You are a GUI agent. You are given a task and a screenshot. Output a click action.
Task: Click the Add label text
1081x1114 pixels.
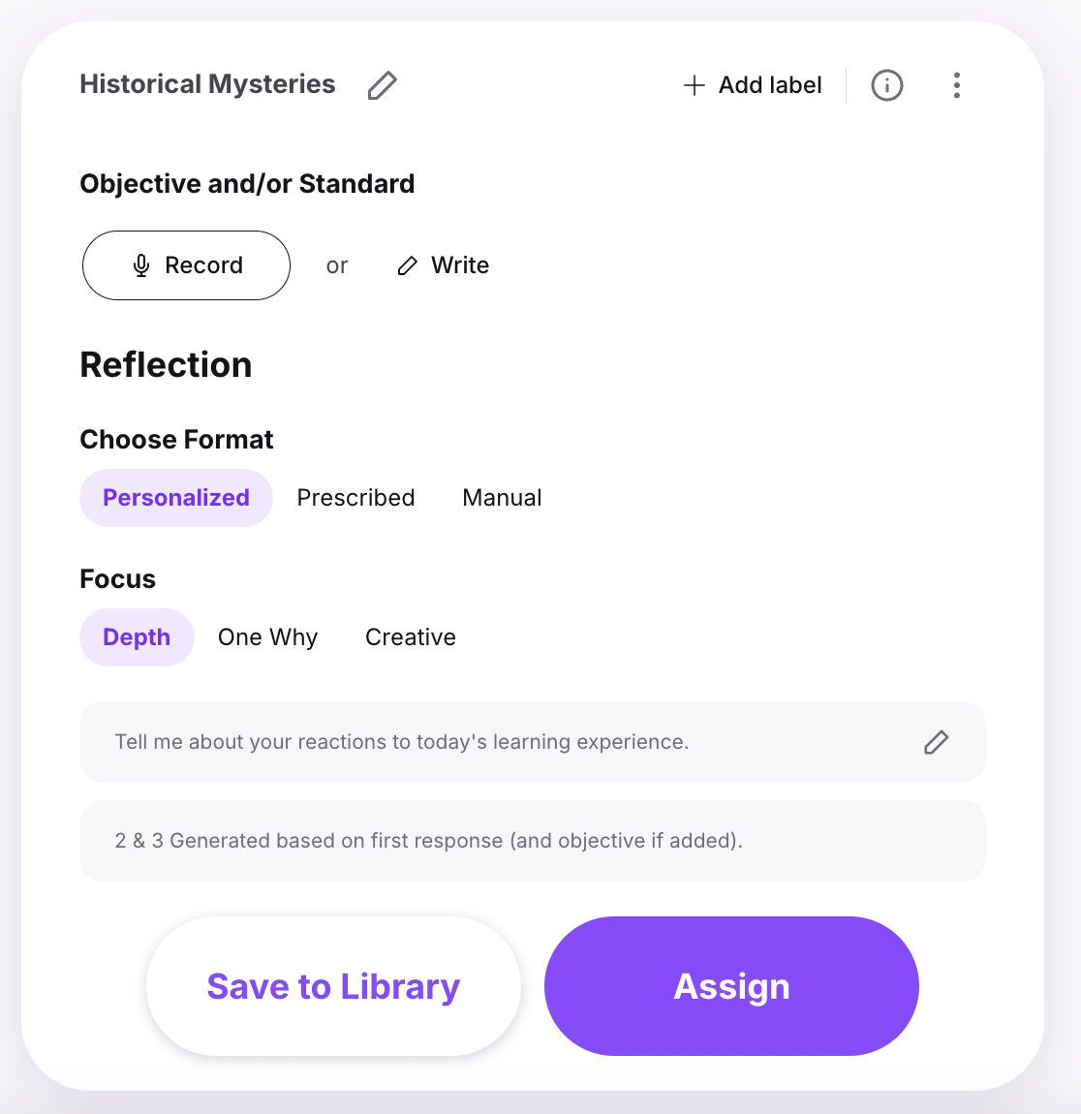tap(770, 85)
